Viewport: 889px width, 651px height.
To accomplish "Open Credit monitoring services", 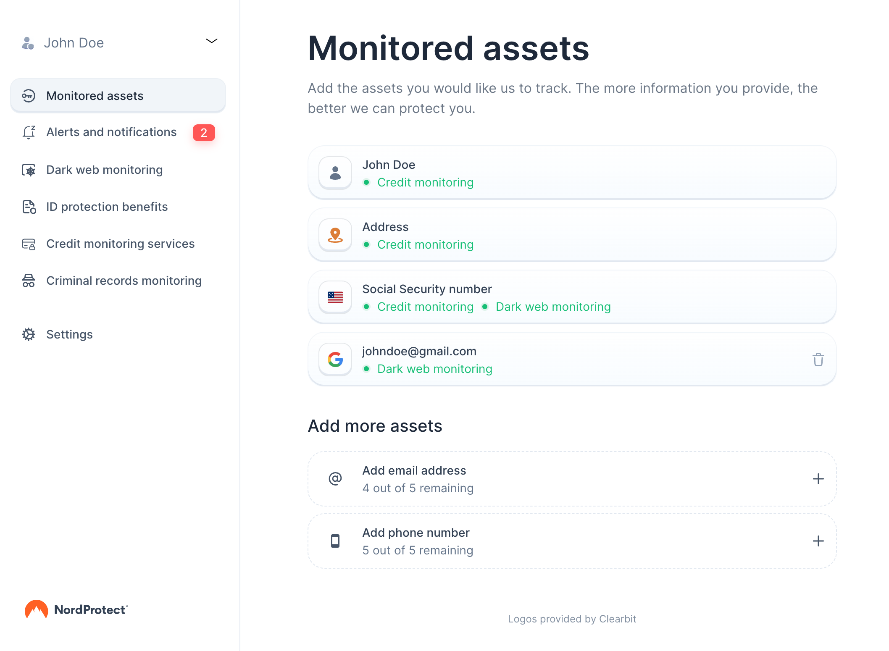I will [x=120, y=244].
